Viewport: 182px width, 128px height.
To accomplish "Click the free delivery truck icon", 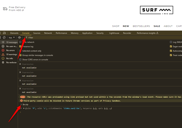I will [x=5, y=9].
